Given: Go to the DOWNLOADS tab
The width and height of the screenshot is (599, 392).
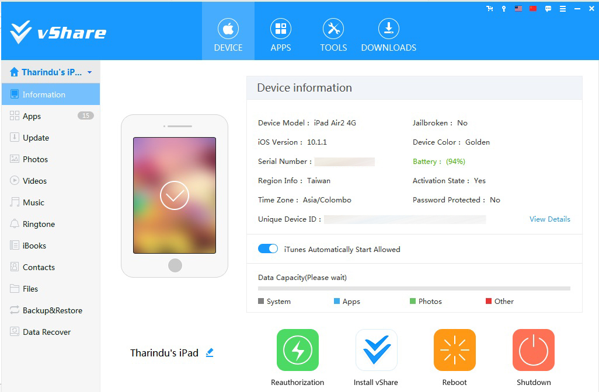Looking at the screenshot, I should (388, 35).
